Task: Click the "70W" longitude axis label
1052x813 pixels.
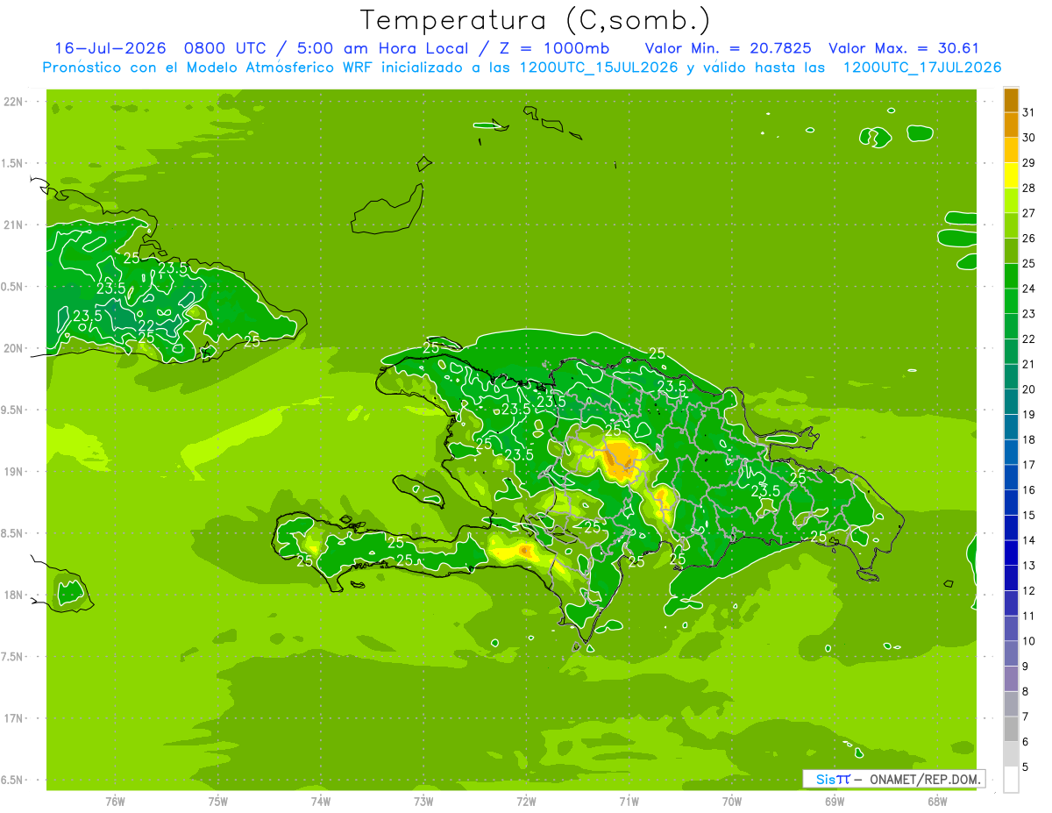Action: [x=732, y=802]
